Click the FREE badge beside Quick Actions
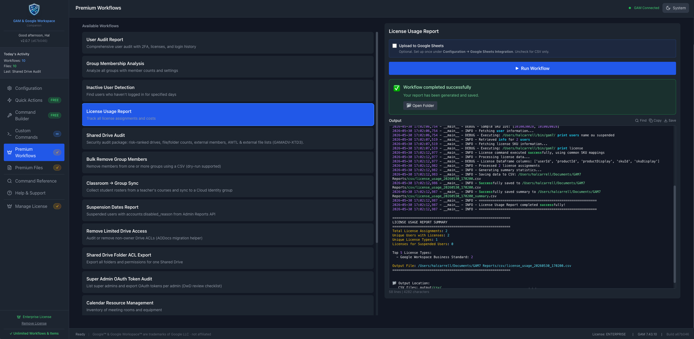This screenshot has height=339, width=694. tap(55, 100)
